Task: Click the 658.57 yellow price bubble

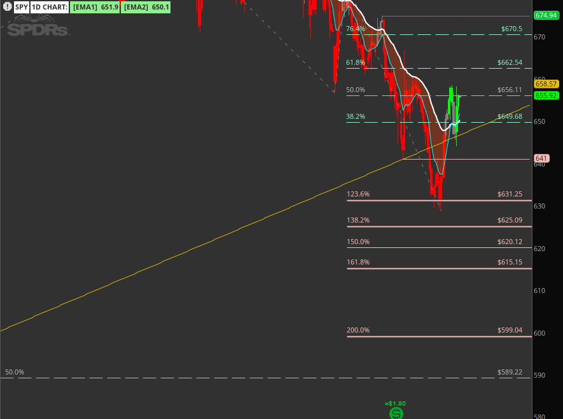Action: click(x=546, y=84)
